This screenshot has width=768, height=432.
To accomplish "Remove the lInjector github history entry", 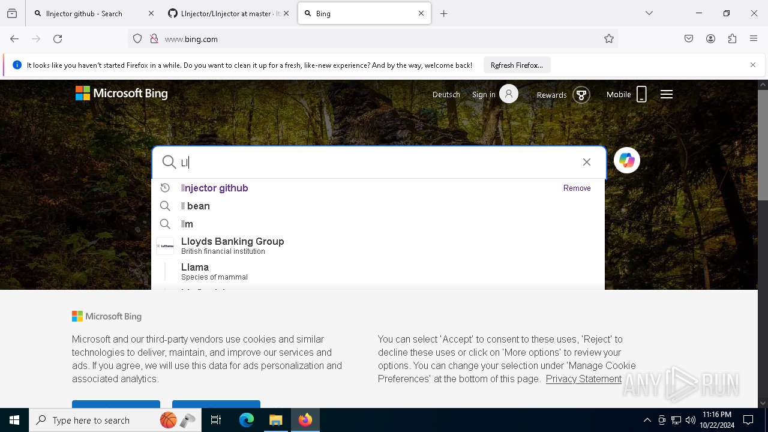I will [577, 188].
